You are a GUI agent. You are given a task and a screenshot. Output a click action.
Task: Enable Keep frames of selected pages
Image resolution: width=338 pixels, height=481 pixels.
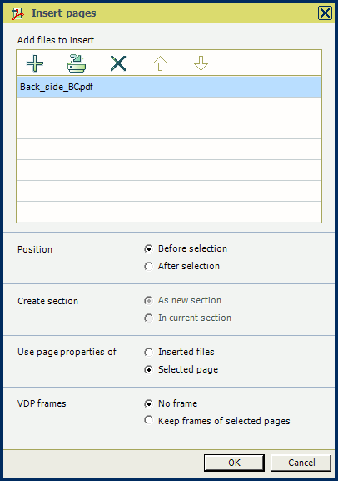point(149,420)
